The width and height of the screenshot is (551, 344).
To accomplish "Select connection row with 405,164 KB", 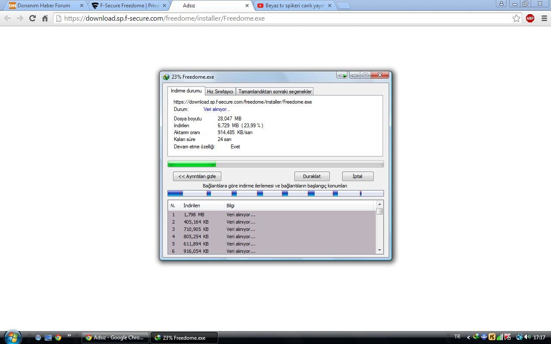I will [272, 222].
